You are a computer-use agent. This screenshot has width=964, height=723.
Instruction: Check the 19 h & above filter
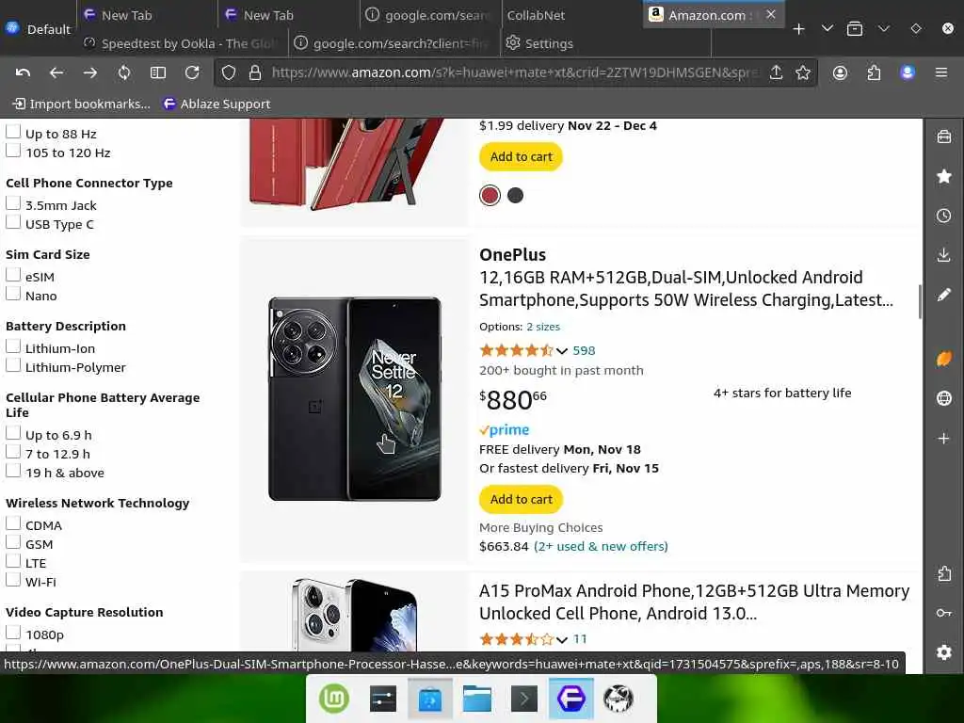13,471
